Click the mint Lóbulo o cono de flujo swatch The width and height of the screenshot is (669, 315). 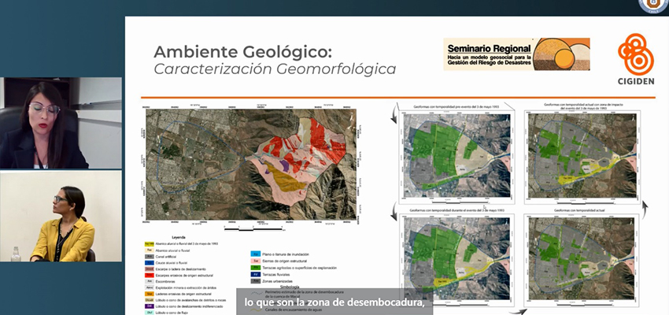click(149, 312)
